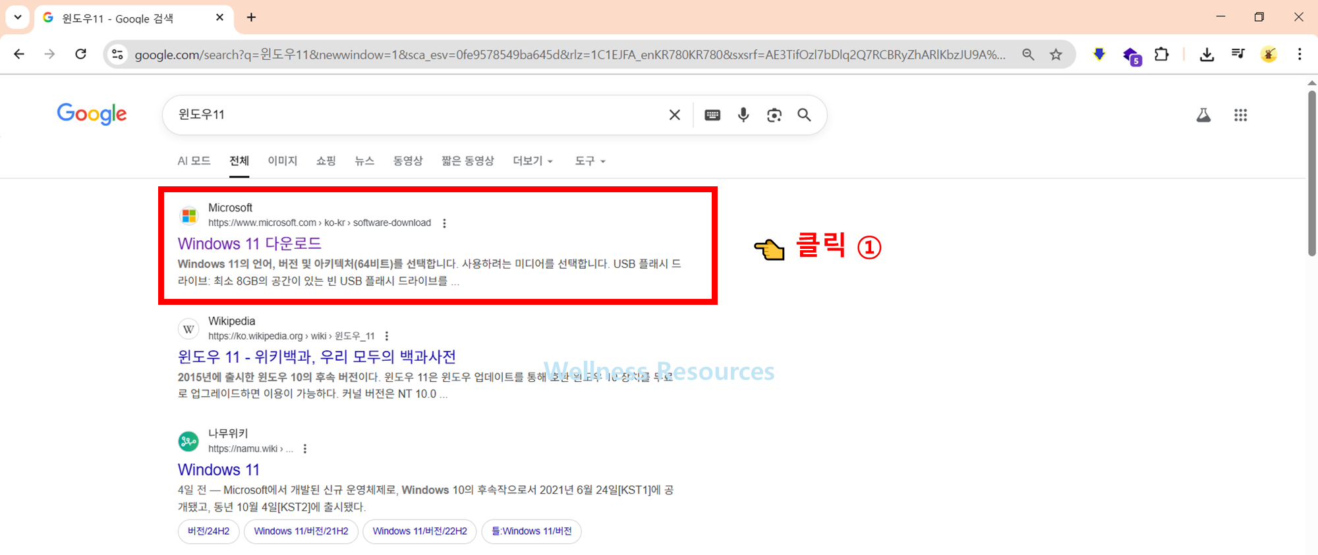This screenshot has height=555, width=1318.
Task: Click the zoom magnifier icon in address bar
Action: point(1028,55)
